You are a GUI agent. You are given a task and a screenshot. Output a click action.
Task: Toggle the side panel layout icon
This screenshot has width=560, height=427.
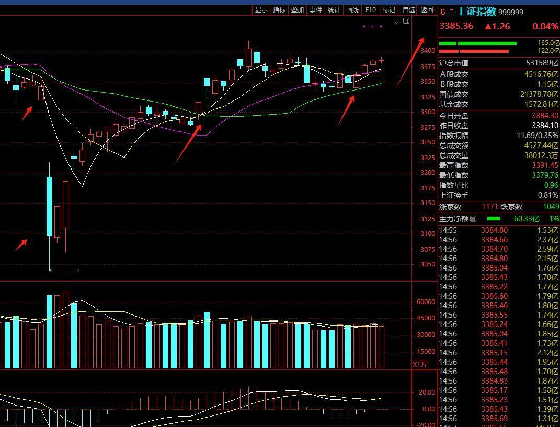point(406,21)
